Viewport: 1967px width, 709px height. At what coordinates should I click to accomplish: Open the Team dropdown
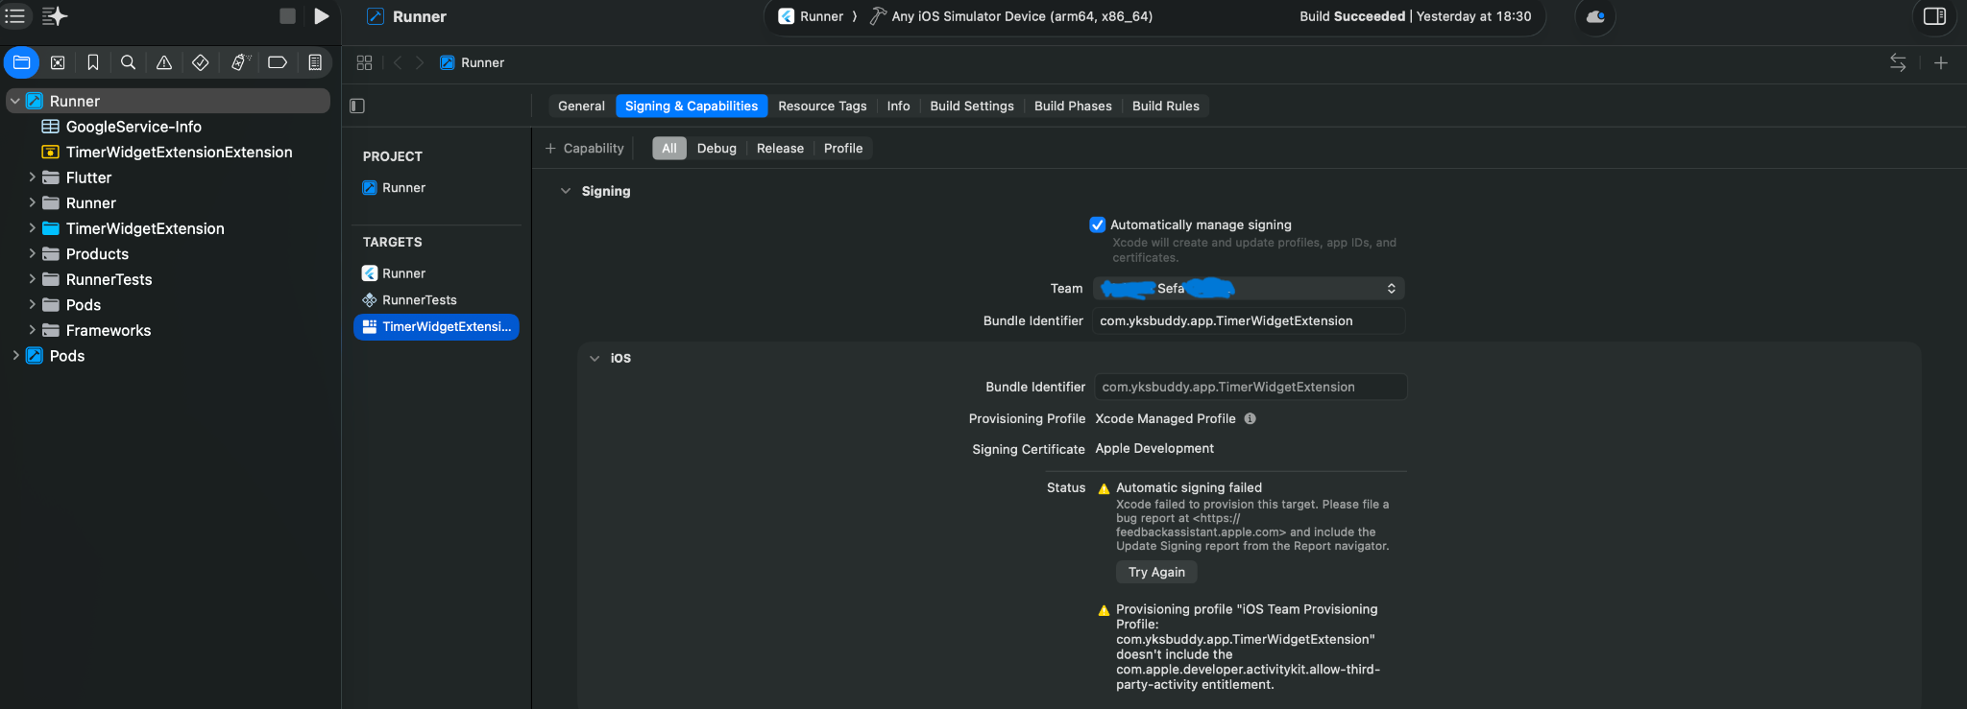1249,289
